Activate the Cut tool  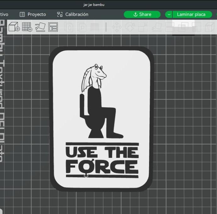(170, 27)
